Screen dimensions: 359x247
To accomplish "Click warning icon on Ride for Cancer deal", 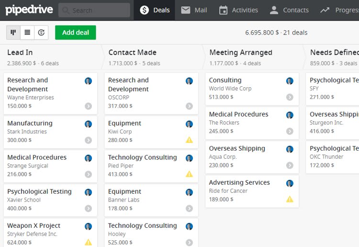I will point(290,199).
